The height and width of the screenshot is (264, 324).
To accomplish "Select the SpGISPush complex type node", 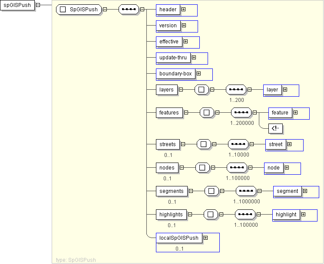I will point(79,9).
